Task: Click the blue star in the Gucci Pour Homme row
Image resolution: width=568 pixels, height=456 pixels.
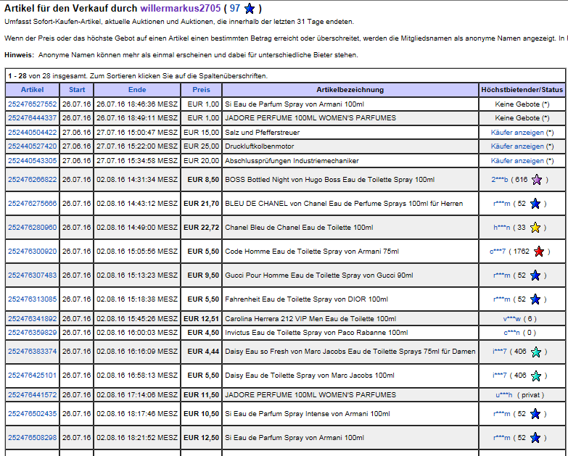Action: [535, 275]
